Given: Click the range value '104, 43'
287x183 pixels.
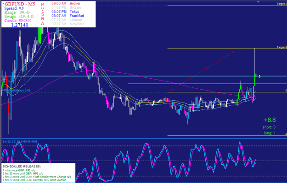Looking at the screenshot, I should tap(24, 12).
